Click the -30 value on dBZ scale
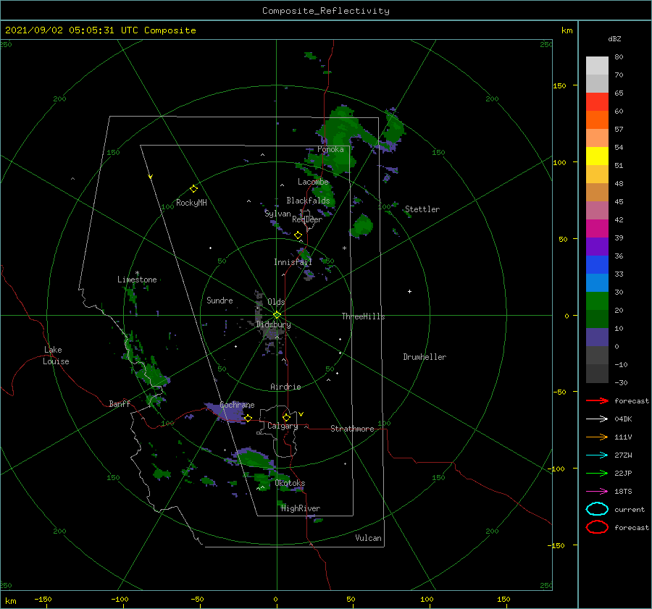This screenshot has width=652, height=609. click(x=621, y=382)
